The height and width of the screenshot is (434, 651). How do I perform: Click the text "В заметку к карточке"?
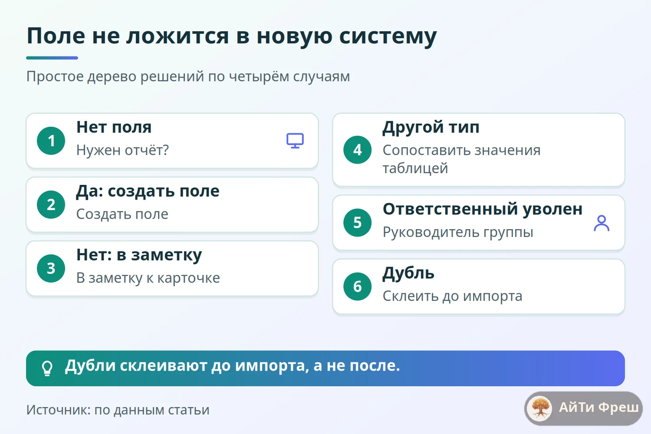click(x=148, y=278)
